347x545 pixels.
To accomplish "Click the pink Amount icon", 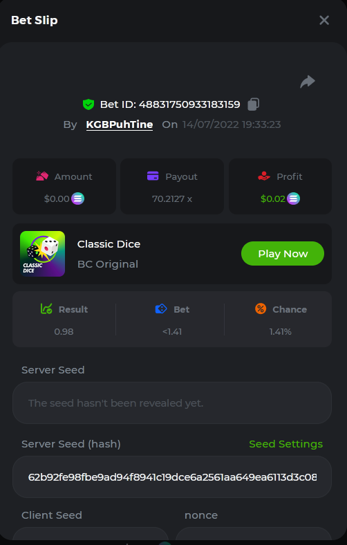I will (x=42, y=176).
